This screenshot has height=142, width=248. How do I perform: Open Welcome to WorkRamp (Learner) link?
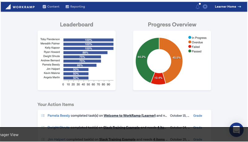click(x=130, y=115)
